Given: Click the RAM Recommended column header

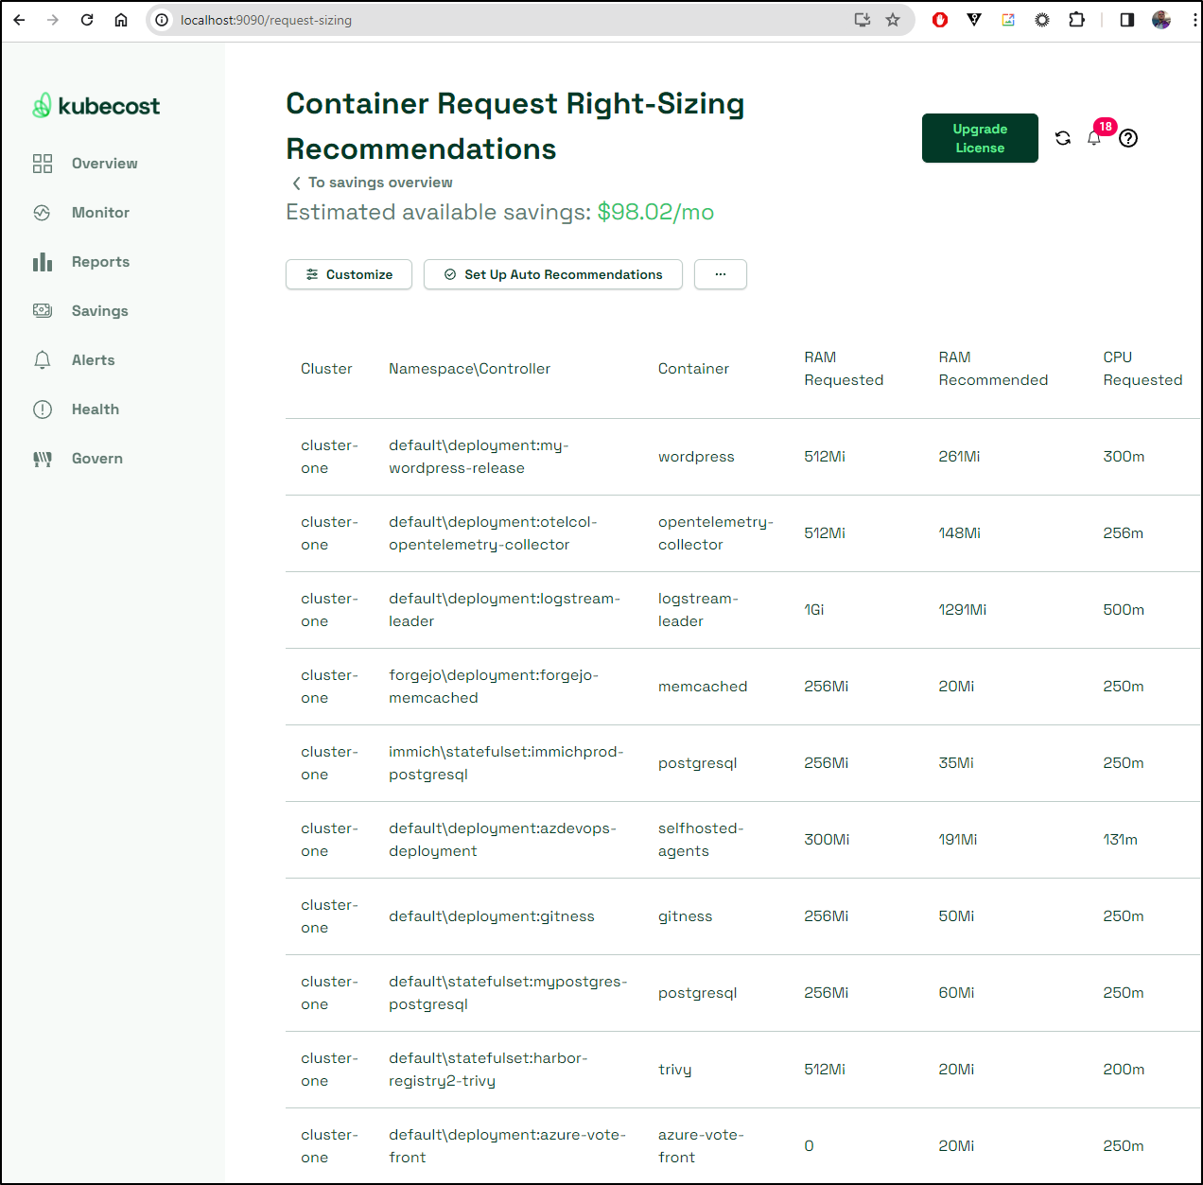Looking at the screenshot, I should [x=993, y=369].
